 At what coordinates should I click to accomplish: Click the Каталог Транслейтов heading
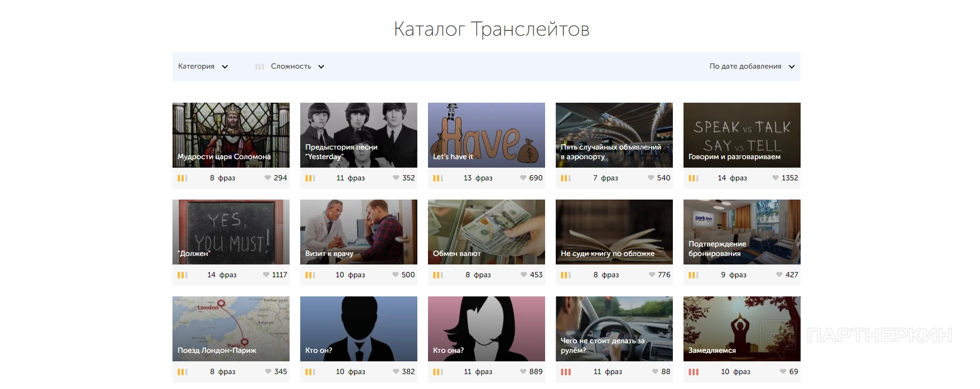tap(491, 29)
